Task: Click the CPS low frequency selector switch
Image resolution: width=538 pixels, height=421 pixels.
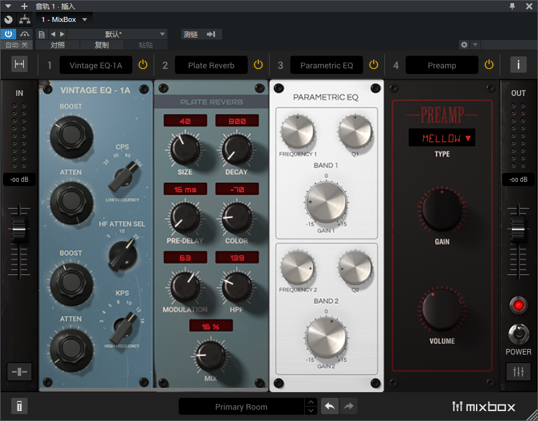Action: [124, 176]
